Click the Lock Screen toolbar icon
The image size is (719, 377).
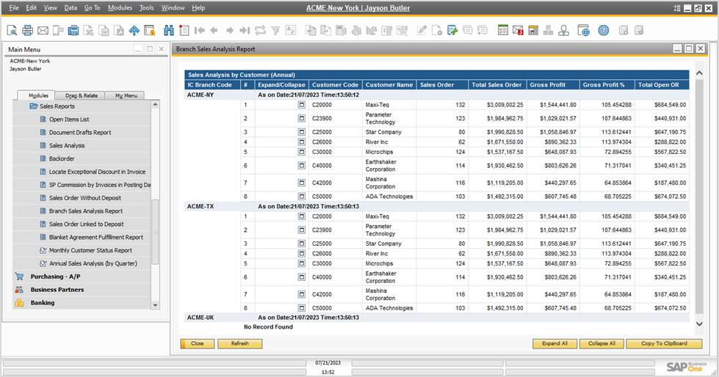149,30
